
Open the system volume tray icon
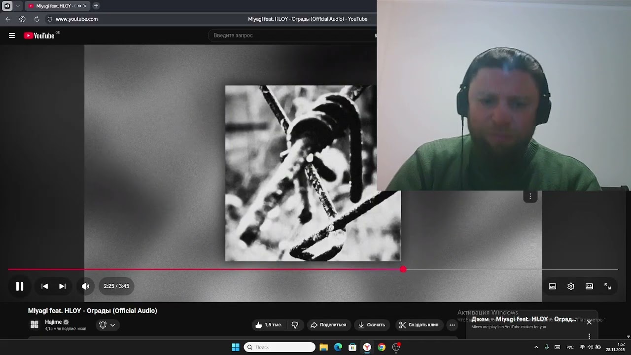590,347
